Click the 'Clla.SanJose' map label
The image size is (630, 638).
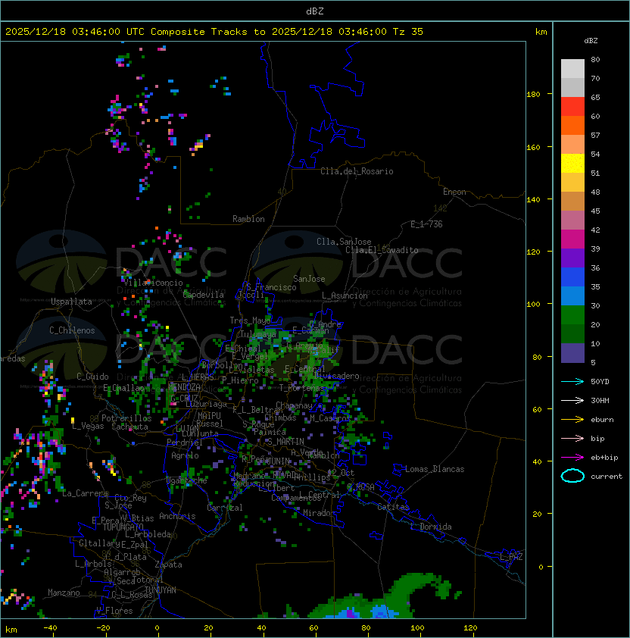coord(344,242)
